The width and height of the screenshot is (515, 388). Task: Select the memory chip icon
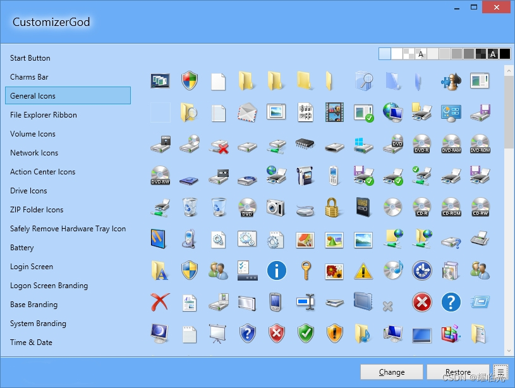pos(305,143)
